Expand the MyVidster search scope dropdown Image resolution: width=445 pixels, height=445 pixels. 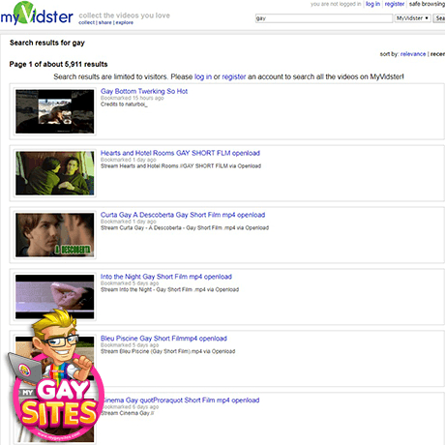[413, 18]
